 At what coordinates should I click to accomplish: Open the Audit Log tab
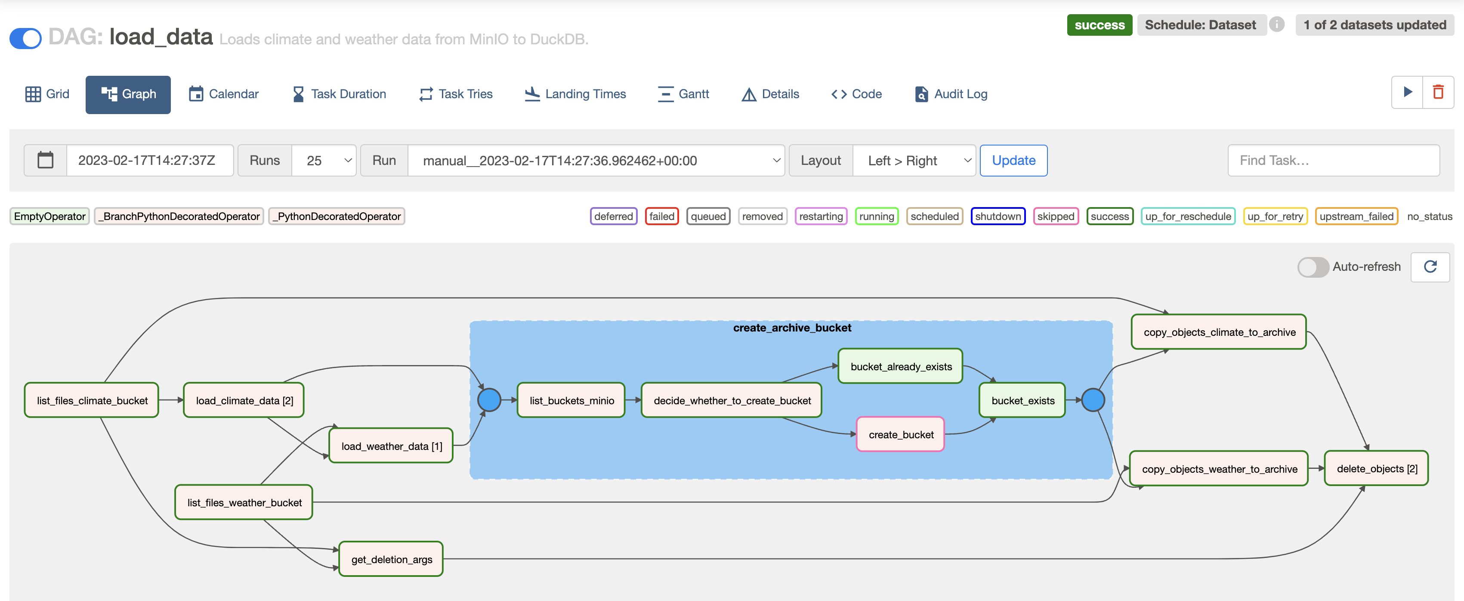tap(951, 94)
